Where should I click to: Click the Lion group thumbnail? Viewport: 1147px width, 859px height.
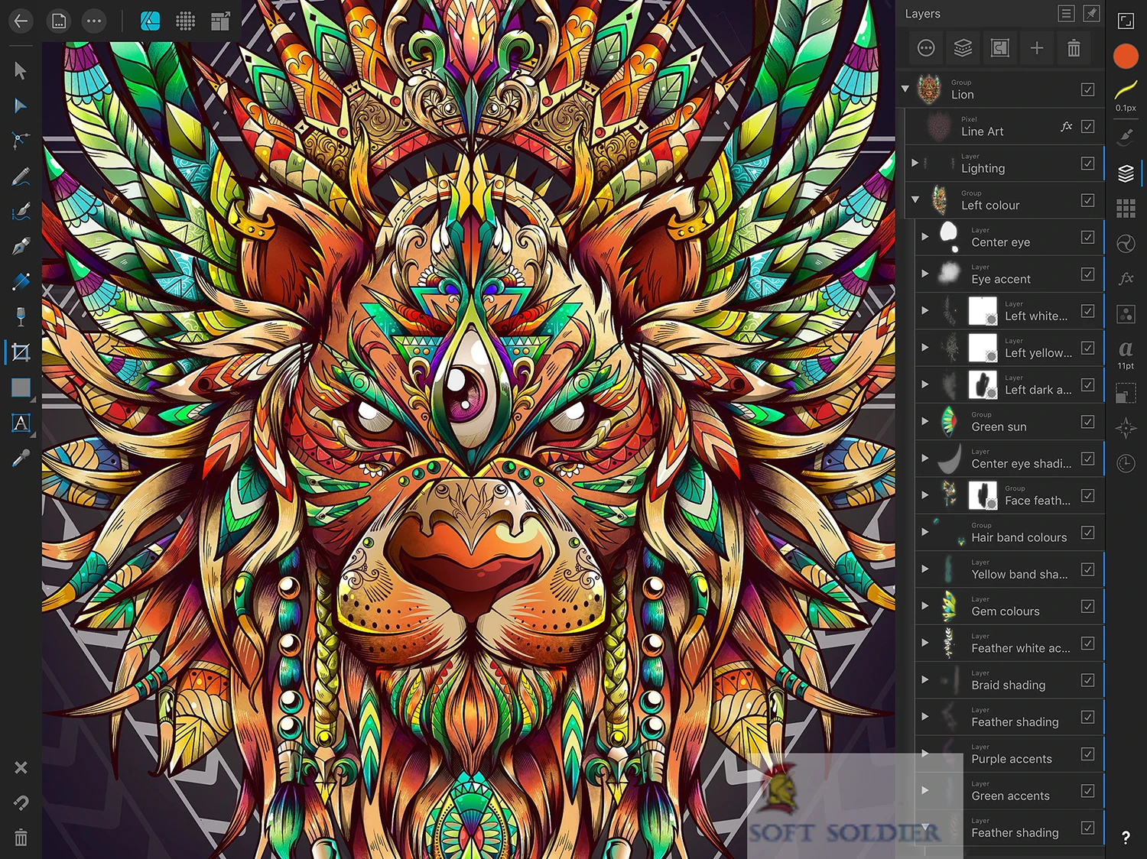(929, 89)
